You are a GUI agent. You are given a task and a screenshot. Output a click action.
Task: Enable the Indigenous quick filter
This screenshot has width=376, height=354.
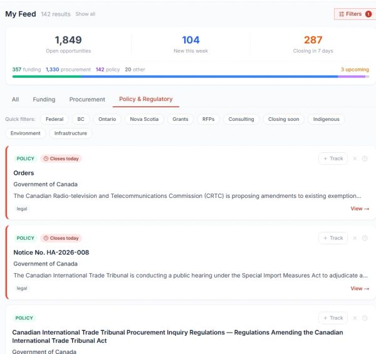tap(326, 119)
